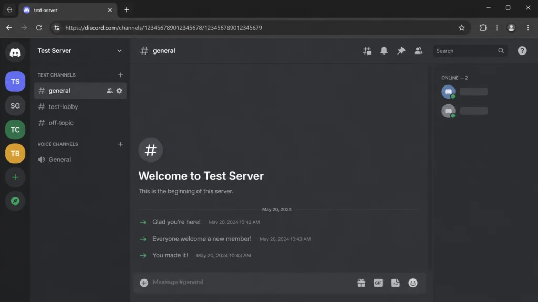Reload the Discord page
This screenshot has height=302, width=538.
pyautogui.click(x=39, y=28)
